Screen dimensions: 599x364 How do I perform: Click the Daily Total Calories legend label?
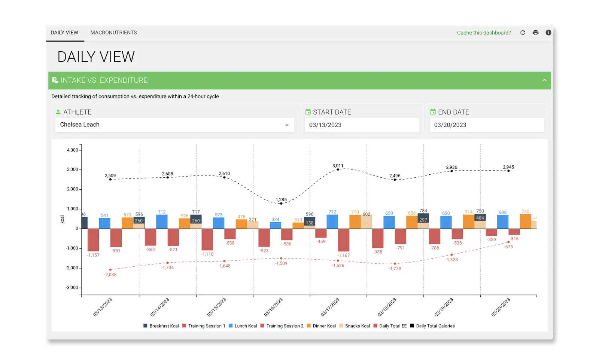(435, 326)
